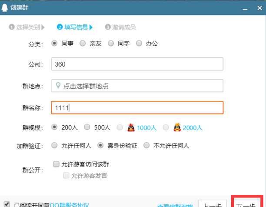266x207 pixels.
Task: Select the 办公 category radio button
Action: pos(139,43)
